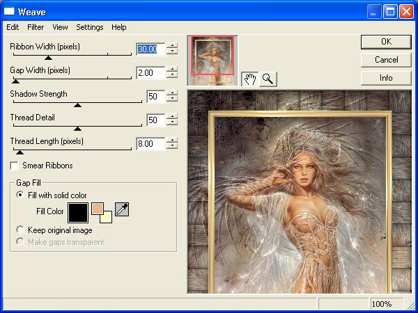Minimize the Weave window
This screenshot has height=313, width=418.
373,12
